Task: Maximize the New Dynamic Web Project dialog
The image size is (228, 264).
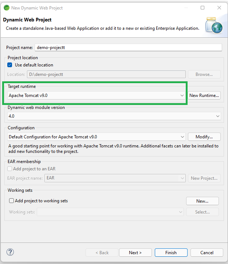Action: pos(203,8)
